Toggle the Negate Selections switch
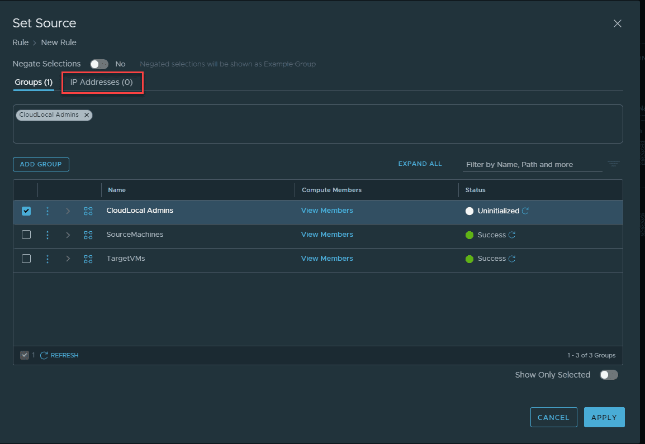Viewport: 645px width, 444px height. click(x=99, y=64)
